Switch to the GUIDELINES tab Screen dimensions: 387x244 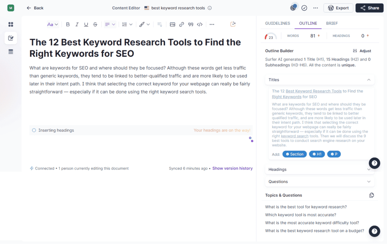coord(277,23)
